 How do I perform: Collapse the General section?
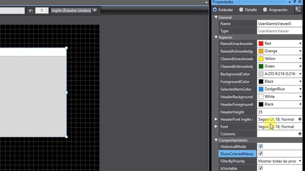point(216,17)
